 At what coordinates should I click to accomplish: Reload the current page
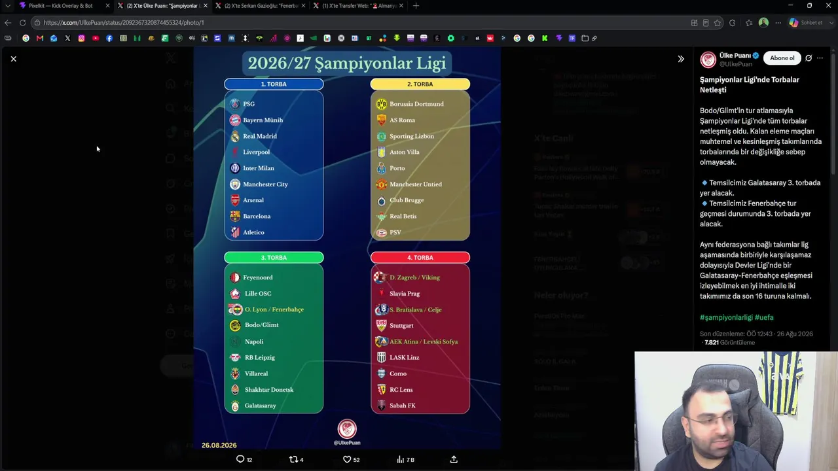pyautogui.click(x=22, y=22)
